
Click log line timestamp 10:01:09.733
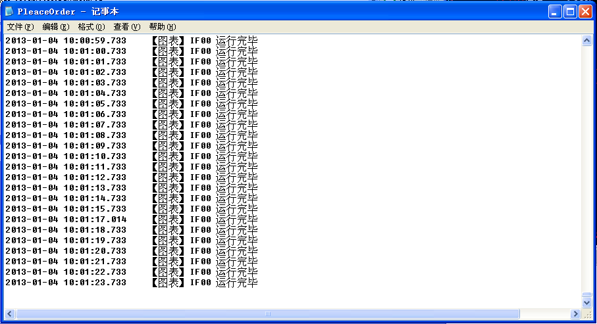coord(94,146)
